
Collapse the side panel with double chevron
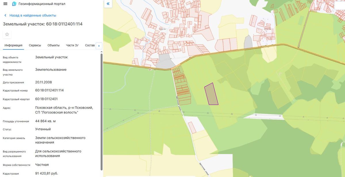click(x=108, y=4)
